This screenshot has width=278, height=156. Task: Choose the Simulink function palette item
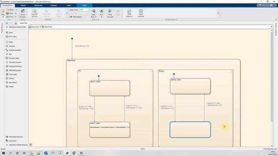(13, 62)
